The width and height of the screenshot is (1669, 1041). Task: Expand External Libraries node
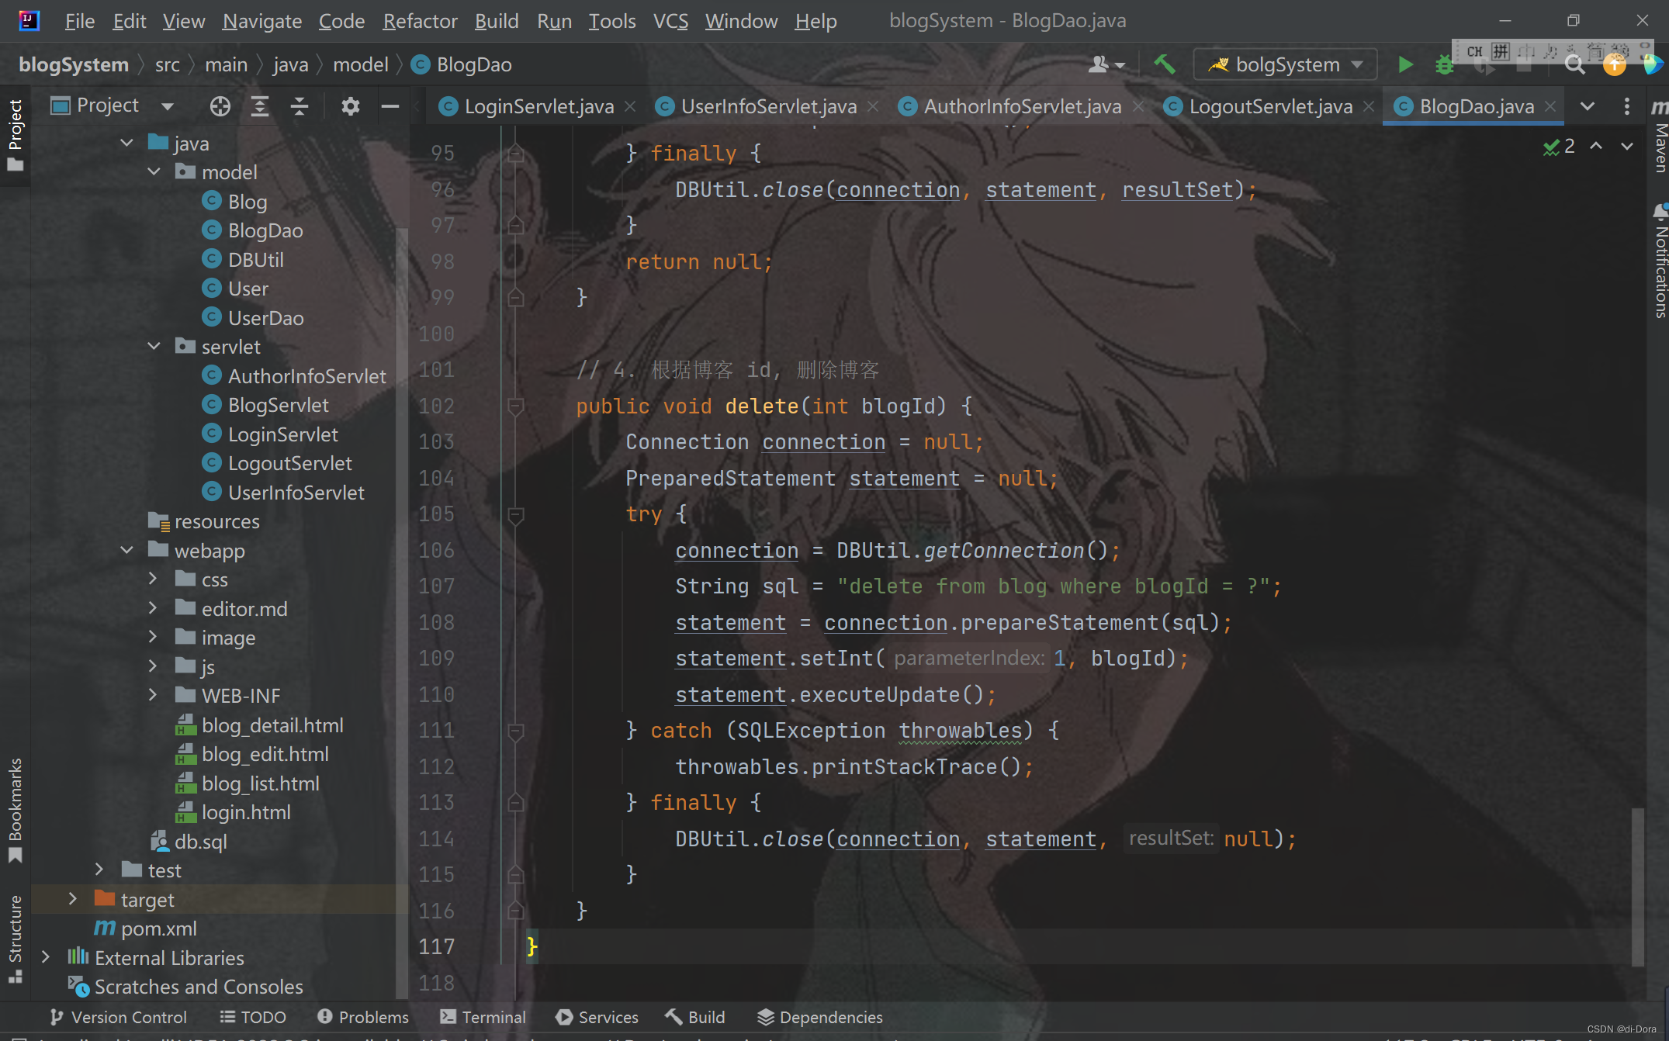tap(45, 957)
